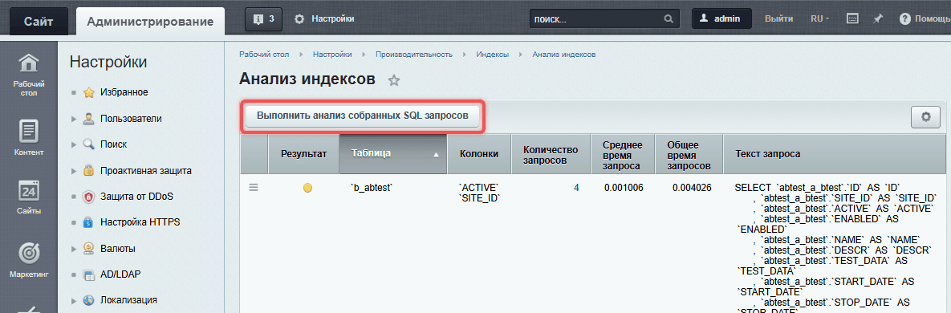Click the Локализация globe icon
The image size is (951, 313).
89,300
